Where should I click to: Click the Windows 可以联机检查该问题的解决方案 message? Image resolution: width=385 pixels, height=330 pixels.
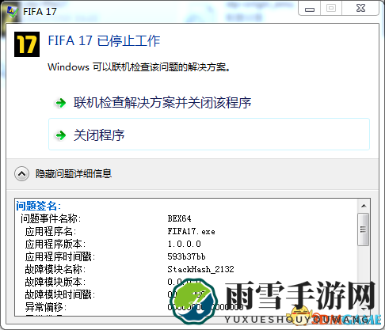point(139,67)
